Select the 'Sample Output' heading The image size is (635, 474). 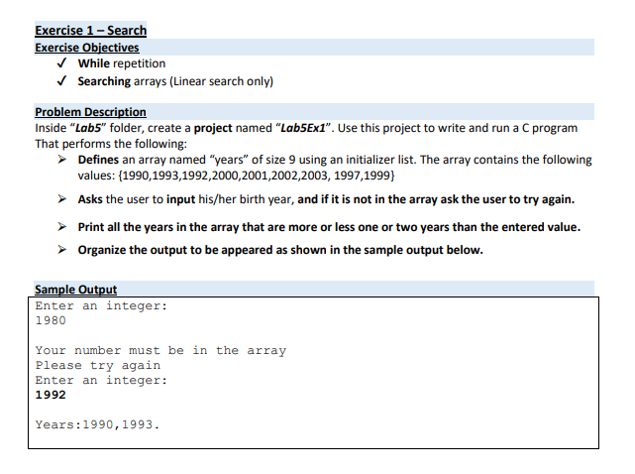point(75,290)
